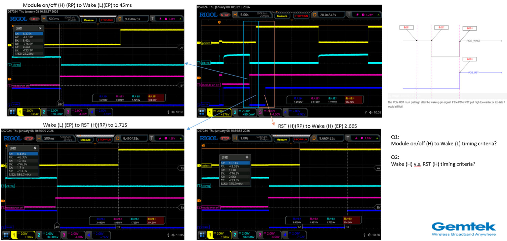
Task: Select the AY cursor handle in 45ms scope
Action: coord(182,48)
